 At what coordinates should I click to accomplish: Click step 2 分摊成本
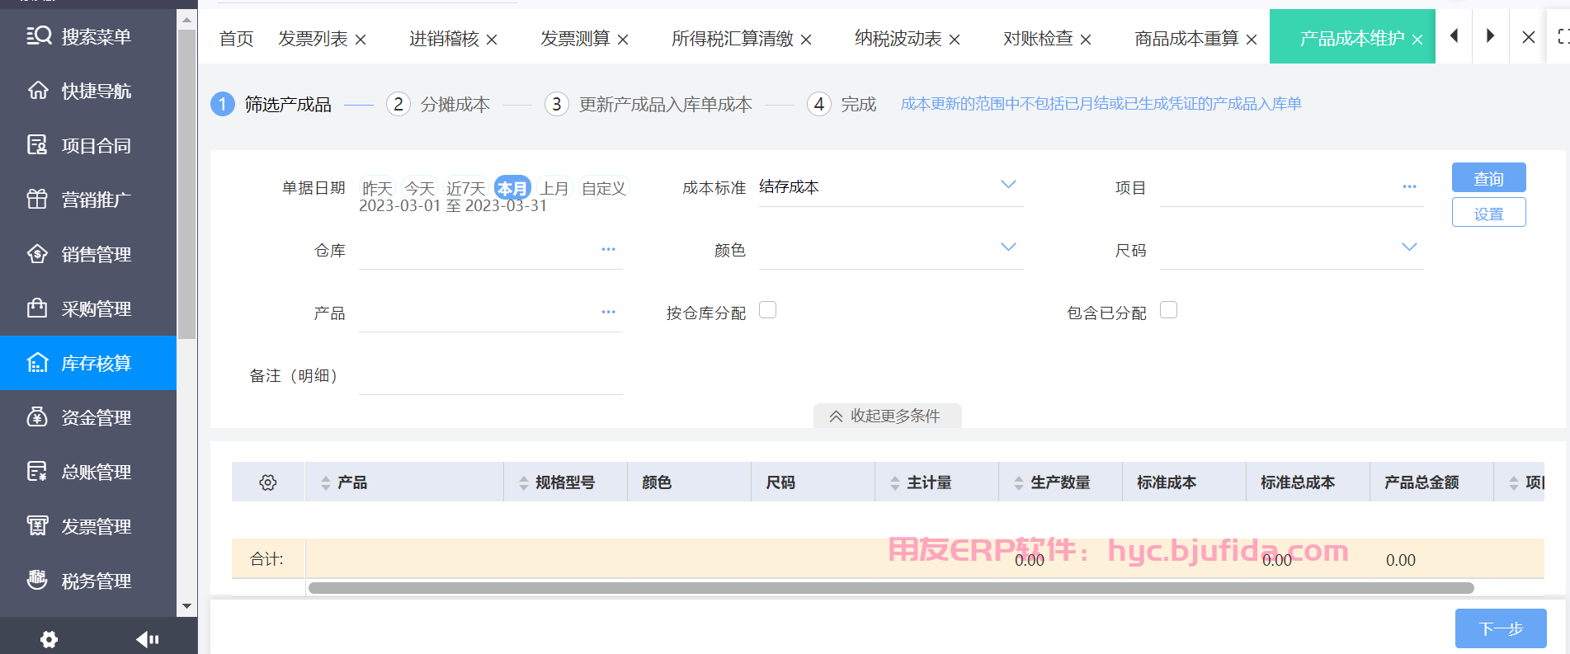tap(438, 104)
